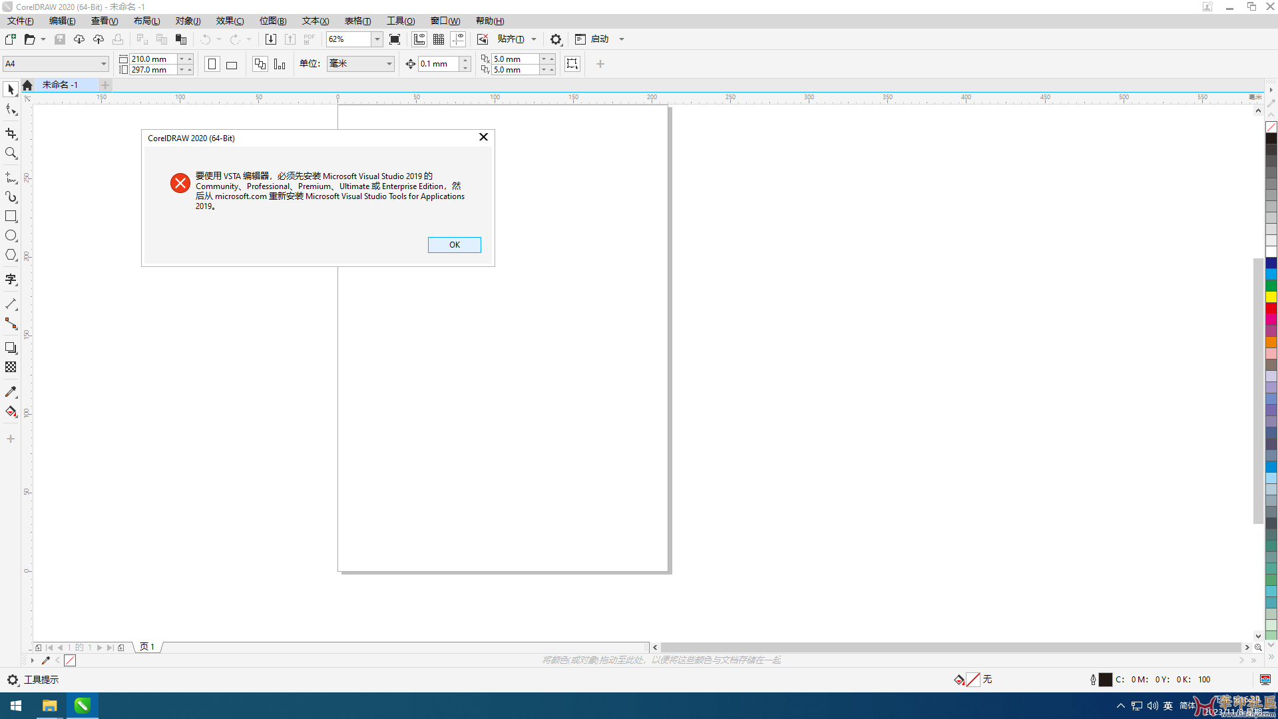Click the page frame icon in property bar

[572, 64]
